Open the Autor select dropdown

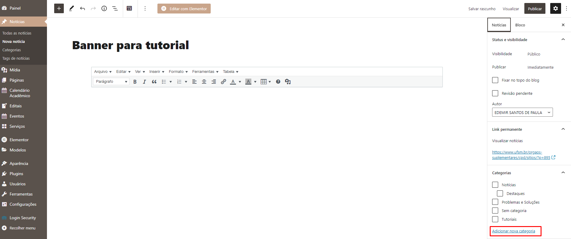[x=522, y=112]
